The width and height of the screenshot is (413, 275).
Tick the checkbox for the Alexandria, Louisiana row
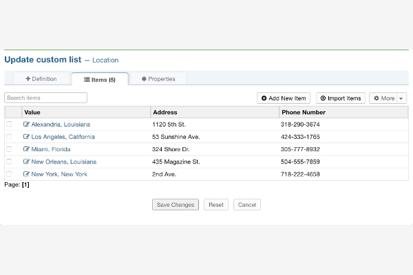tap(9, 124)
